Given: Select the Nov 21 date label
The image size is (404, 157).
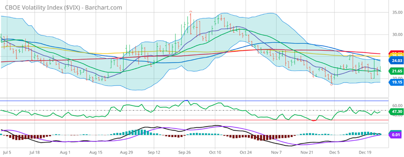Looking at the screenshot, I should [x=307, y=152].
